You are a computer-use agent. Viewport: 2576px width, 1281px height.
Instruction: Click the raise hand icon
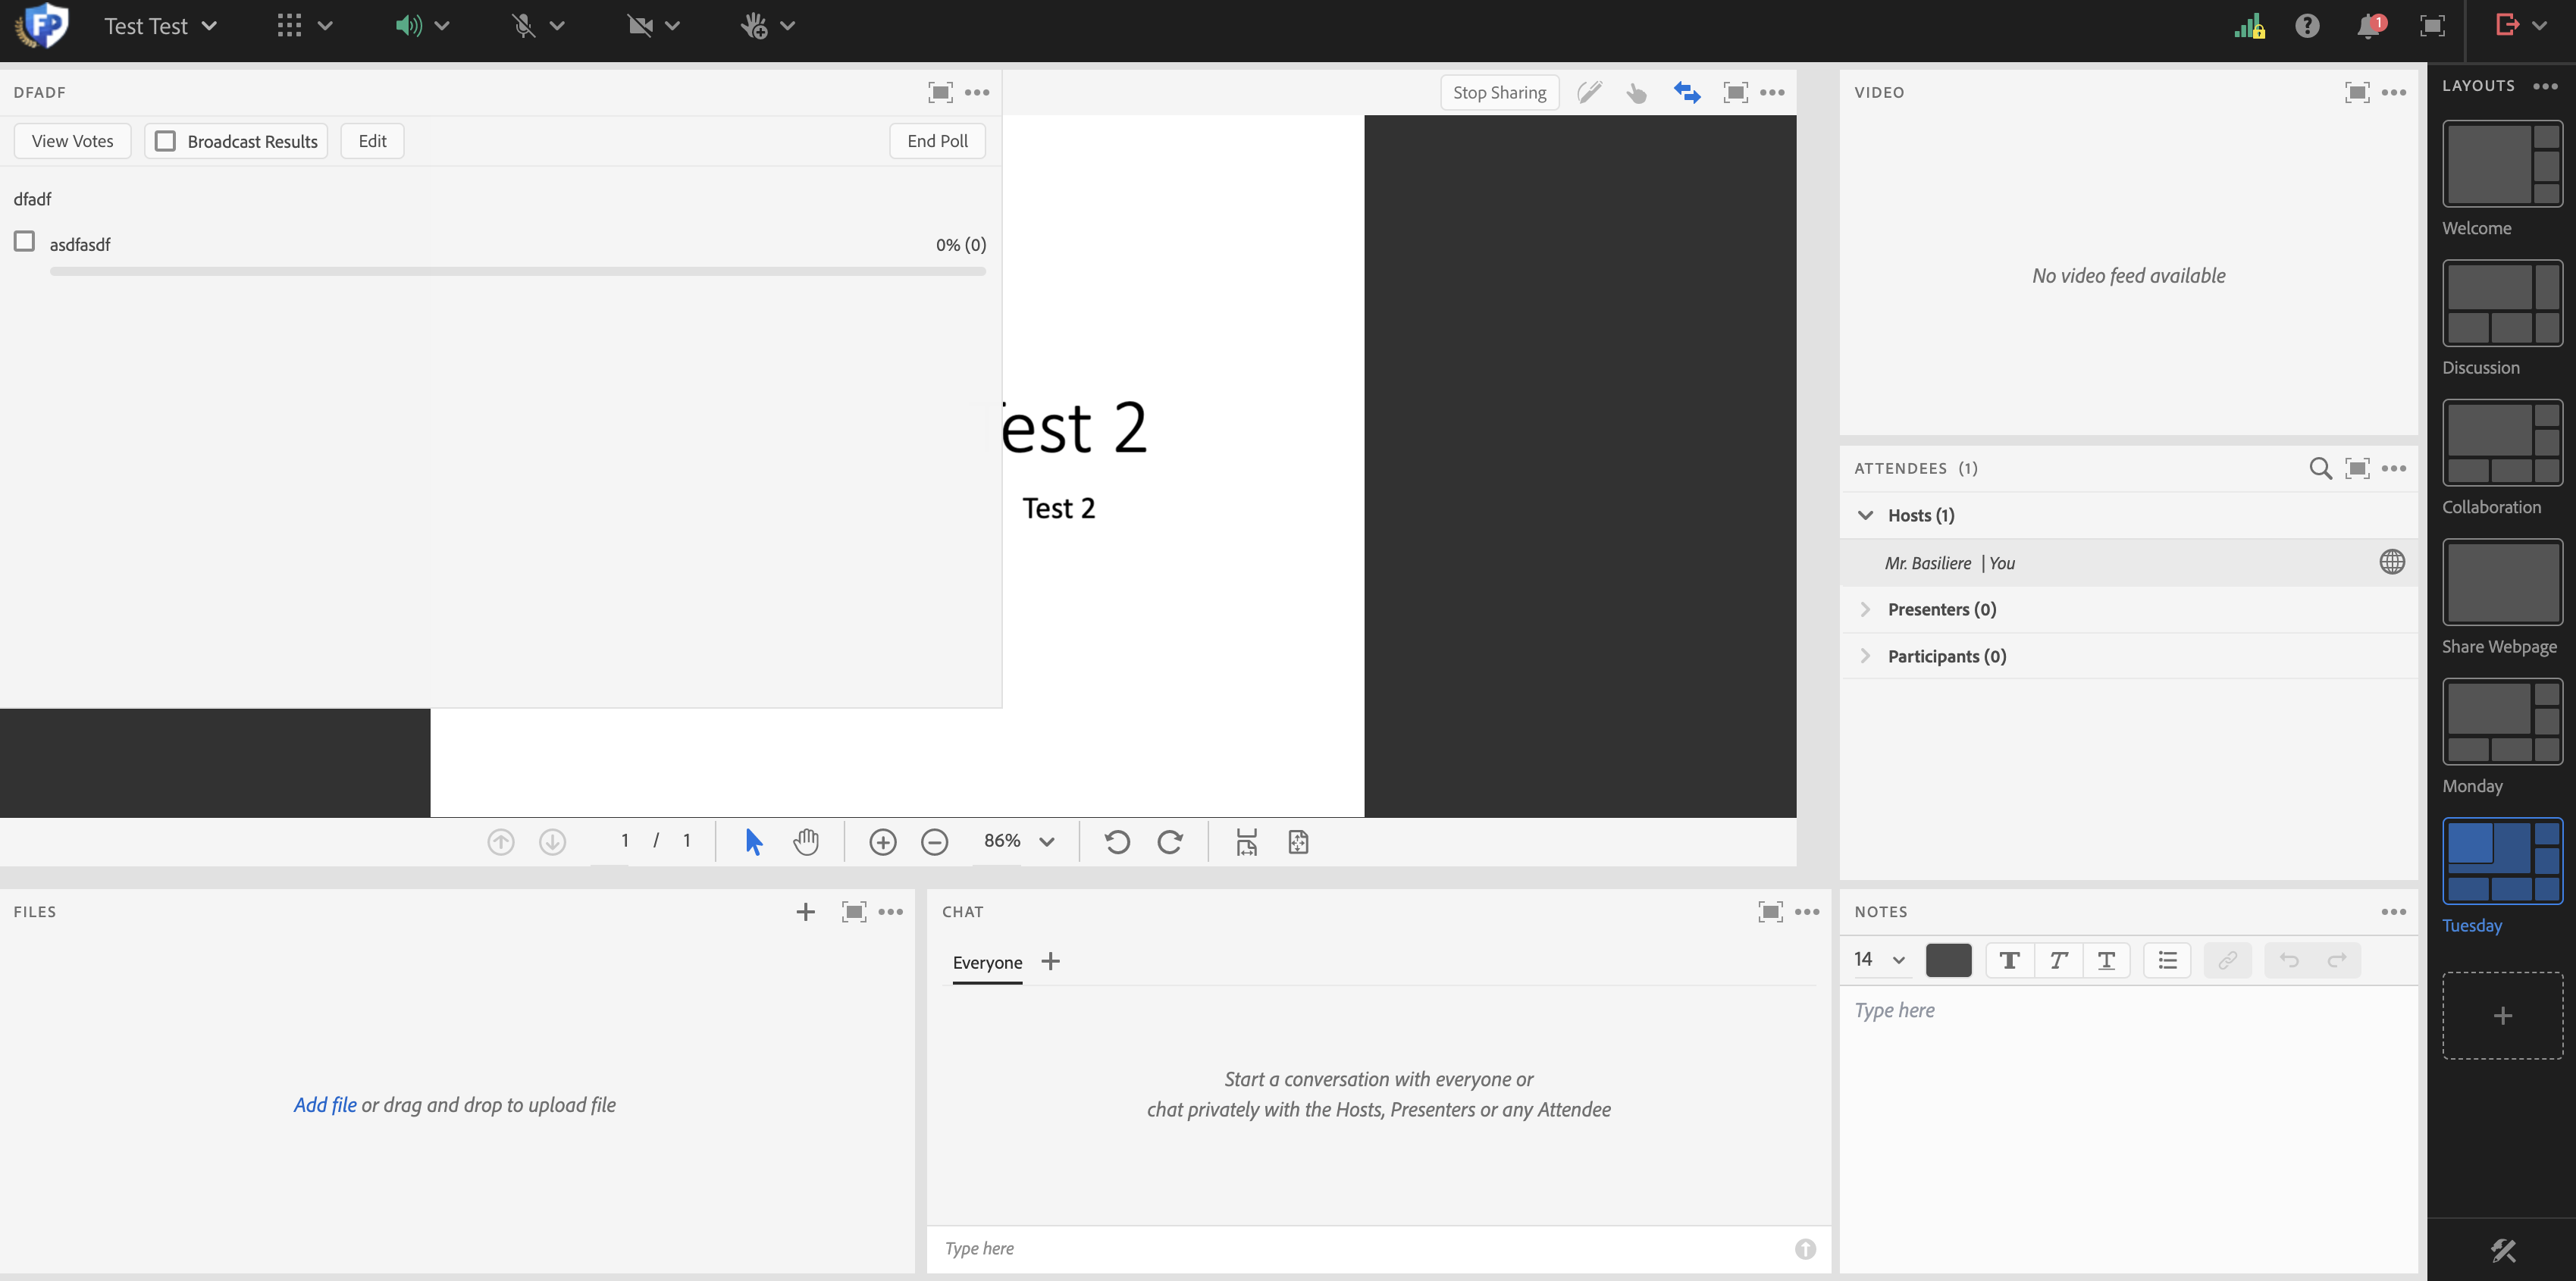(x=754, y=26)
